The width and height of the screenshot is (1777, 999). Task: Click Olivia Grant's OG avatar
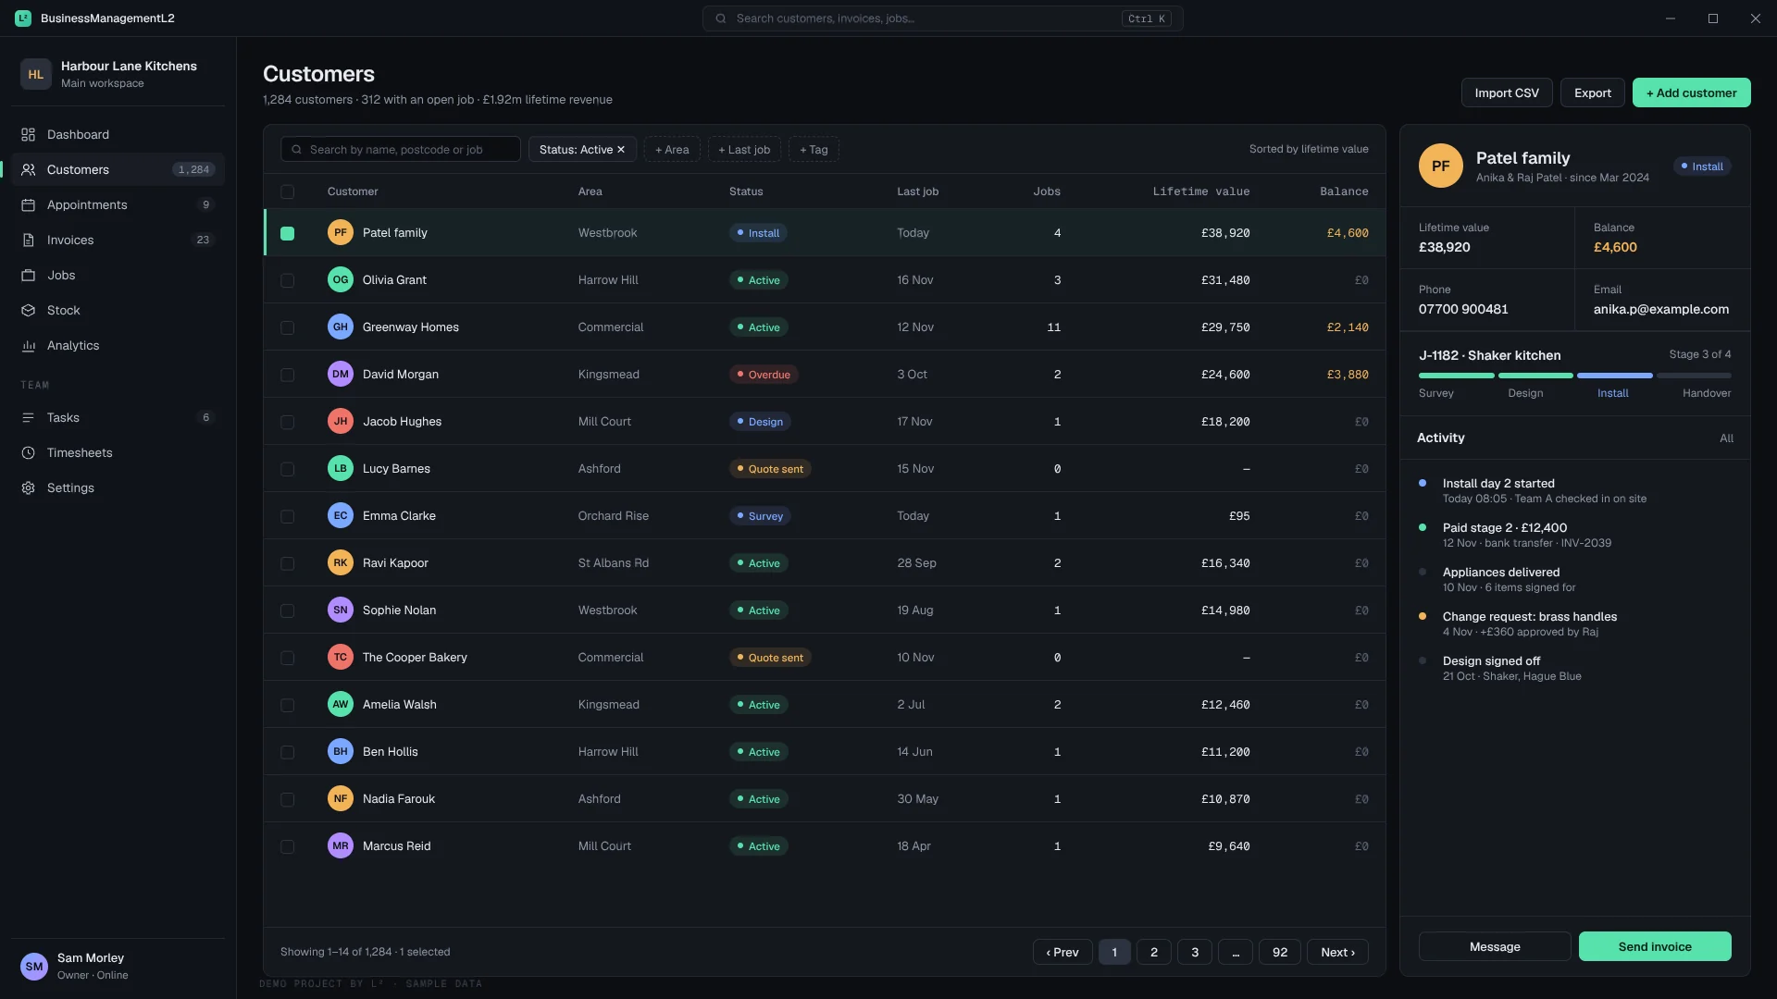click(341, 280)
